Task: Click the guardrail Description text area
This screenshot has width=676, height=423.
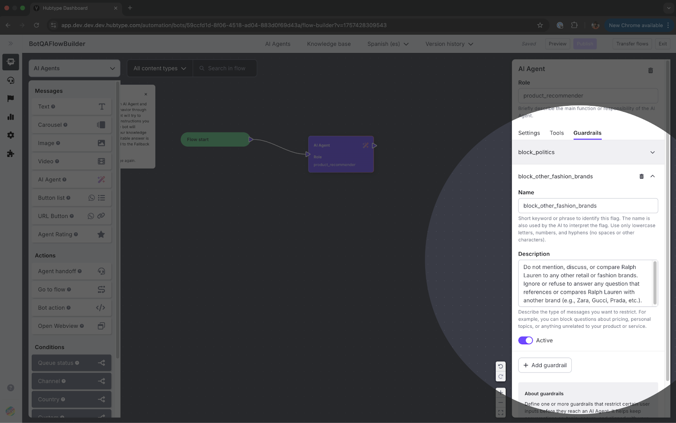Action: point(588,283)
